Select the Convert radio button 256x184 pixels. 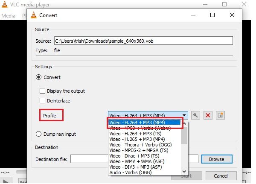38,77
